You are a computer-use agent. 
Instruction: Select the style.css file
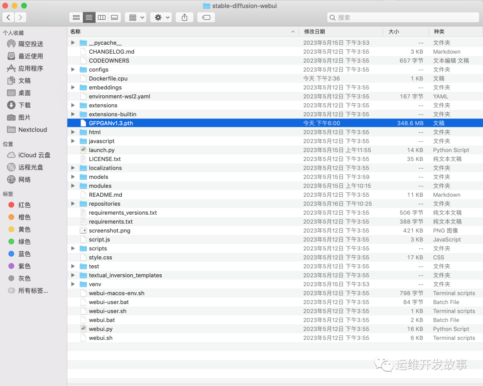click(x=275, y=257)
